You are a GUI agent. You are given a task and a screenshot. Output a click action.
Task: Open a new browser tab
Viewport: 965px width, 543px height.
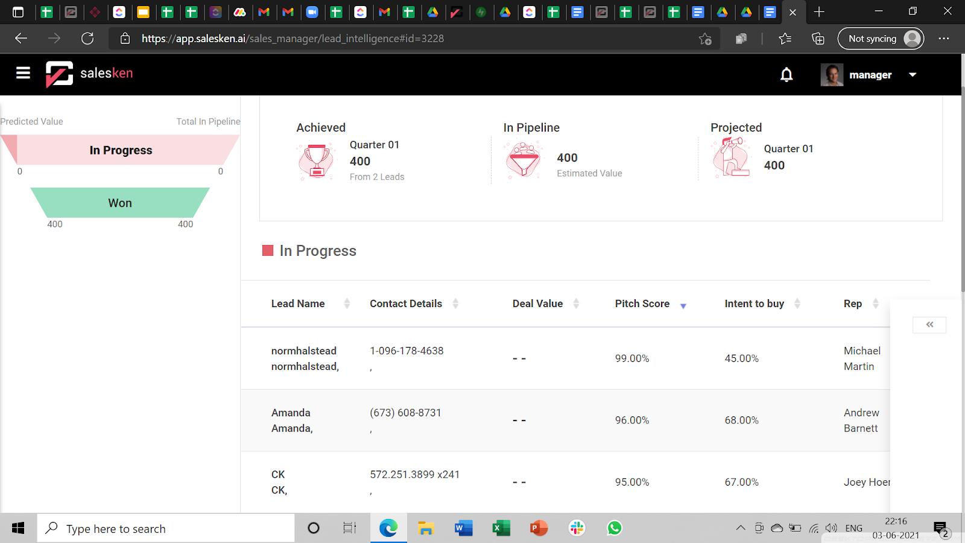click(819, 12)
